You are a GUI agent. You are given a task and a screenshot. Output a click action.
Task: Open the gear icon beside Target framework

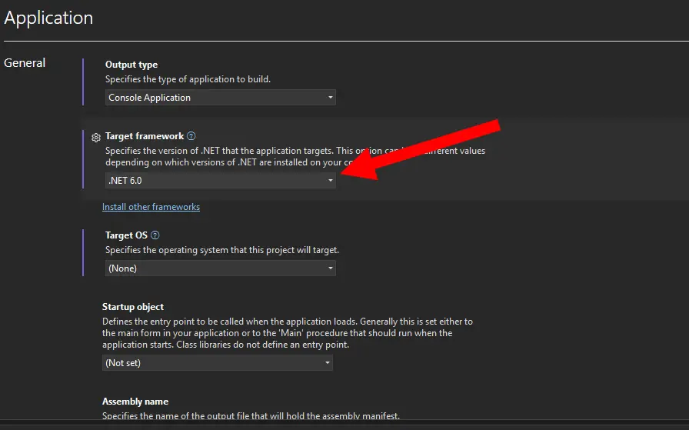click(96, 138)
